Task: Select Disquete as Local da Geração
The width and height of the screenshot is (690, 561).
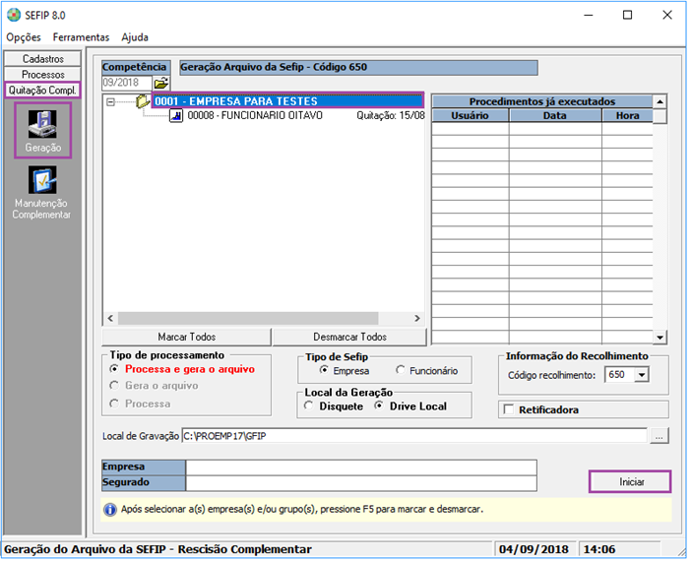Action: tap(308, 405)
